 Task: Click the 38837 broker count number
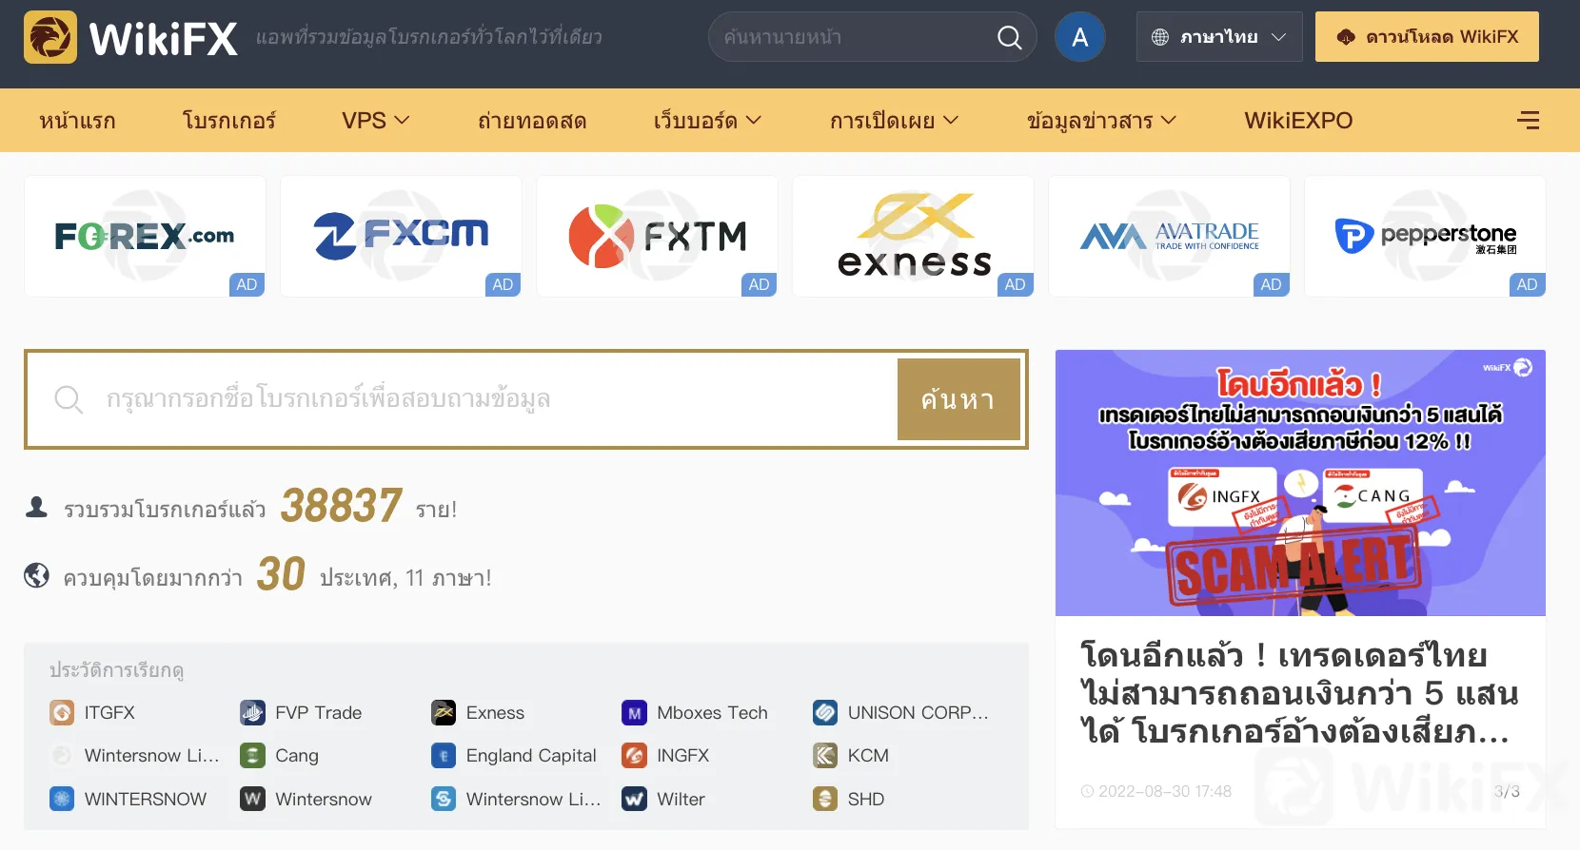coord(342,506)
